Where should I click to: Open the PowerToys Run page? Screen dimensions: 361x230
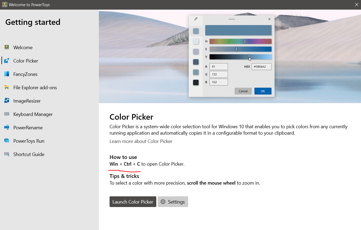[x=29, y=141]
